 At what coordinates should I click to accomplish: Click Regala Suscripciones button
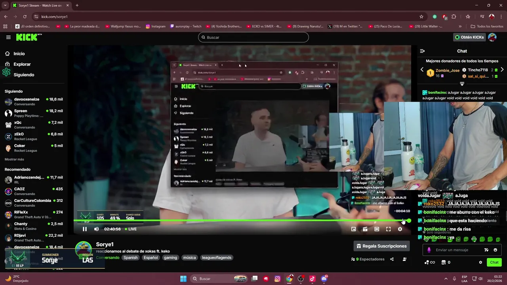tap(381, 246)
